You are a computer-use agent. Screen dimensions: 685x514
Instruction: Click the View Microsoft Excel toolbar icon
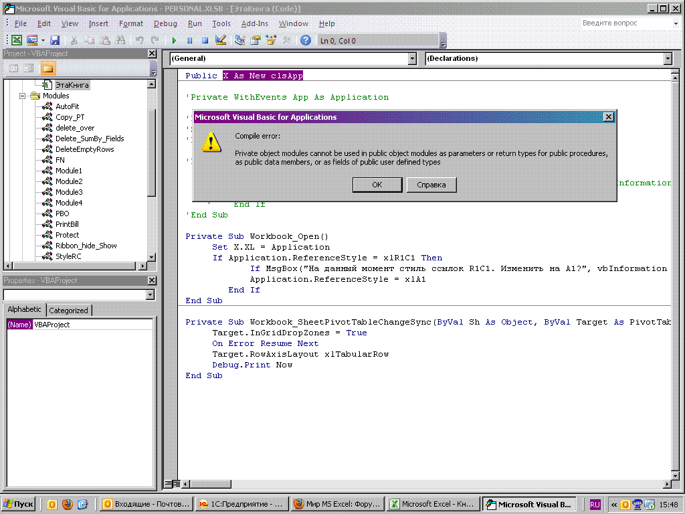click(x=17, y=40)
